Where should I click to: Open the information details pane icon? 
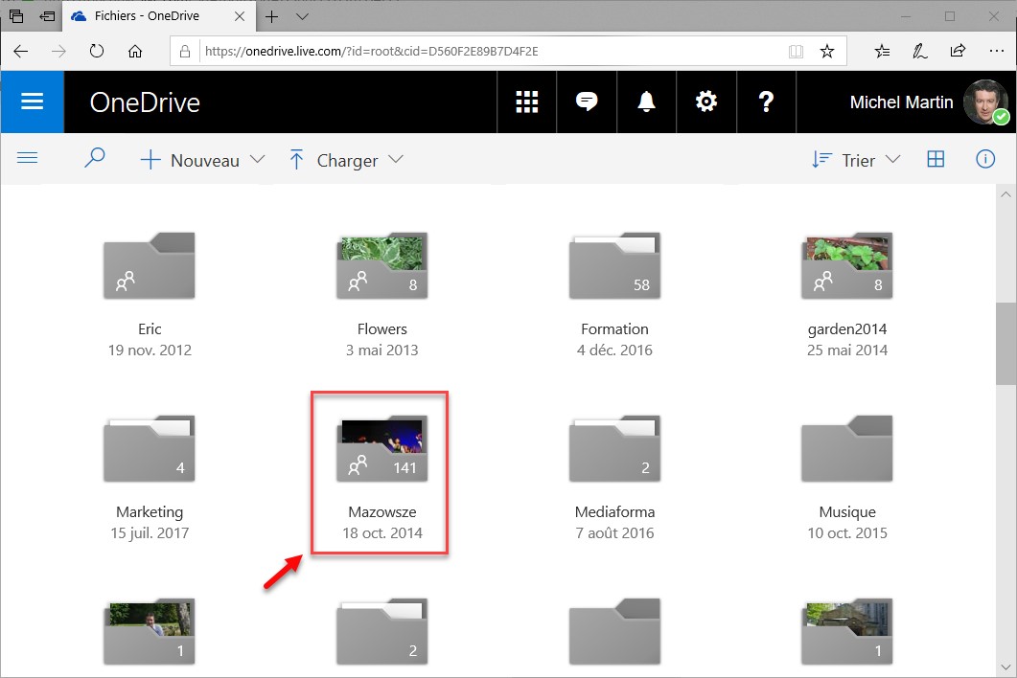click(984, 159)
